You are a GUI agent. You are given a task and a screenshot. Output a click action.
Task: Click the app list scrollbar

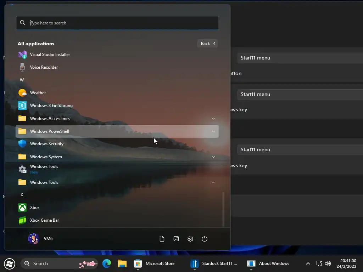tap(223, 209)
